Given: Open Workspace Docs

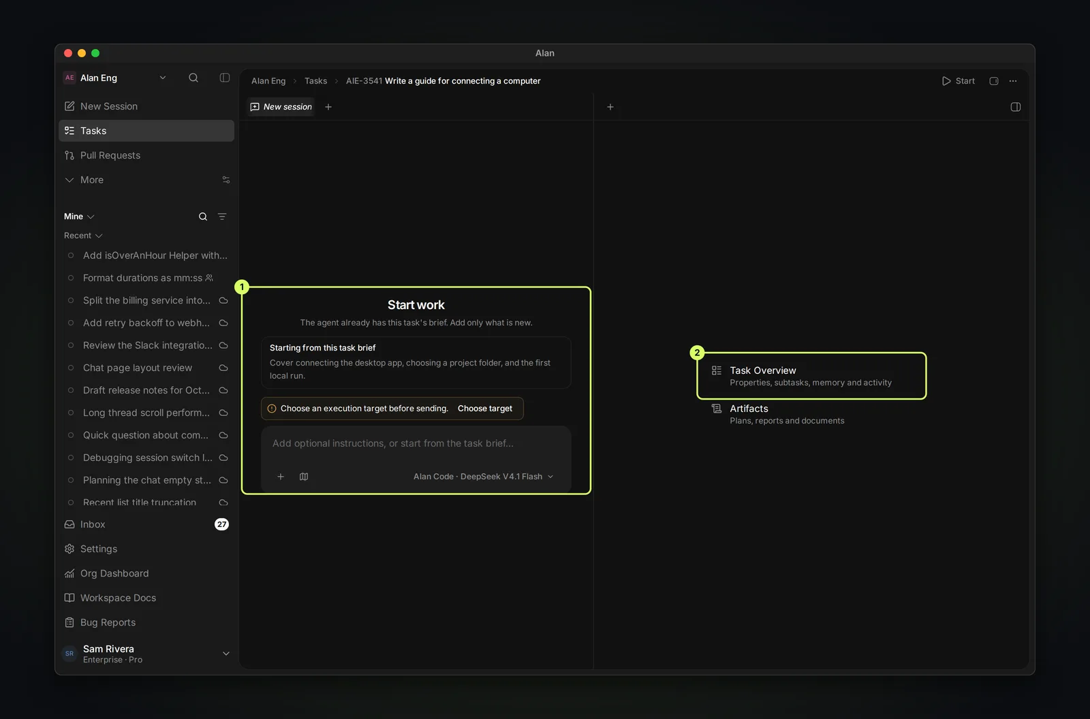Looking at the screenshot, I should point(146,598).
